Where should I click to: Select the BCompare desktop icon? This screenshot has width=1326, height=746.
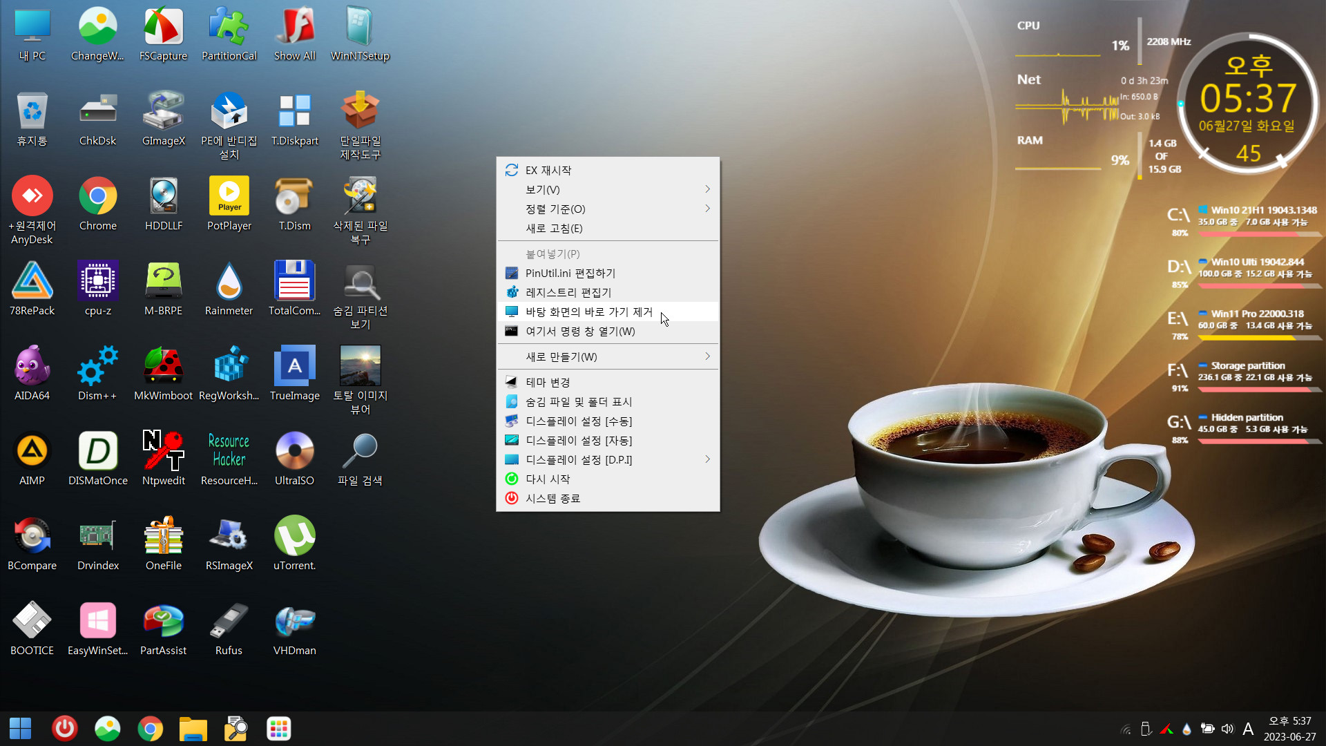(x=32, y=544)
